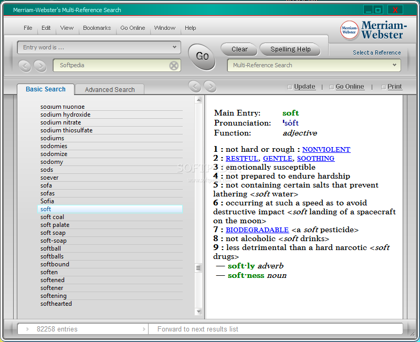Click the Clear button

[239, 49]
